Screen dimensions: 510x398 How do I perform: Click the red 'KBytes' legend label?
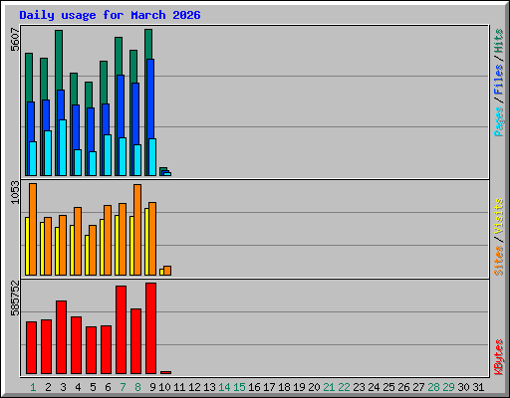pyautogui.click(x=498, y=357)
